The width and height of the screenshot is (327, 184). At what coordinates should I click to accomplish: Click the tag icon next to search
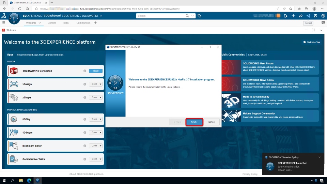(x=199, y=16)
